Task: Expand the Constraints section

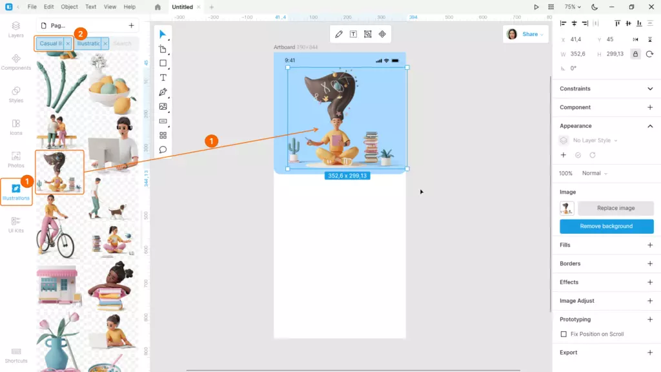Action: coord(650,88)
